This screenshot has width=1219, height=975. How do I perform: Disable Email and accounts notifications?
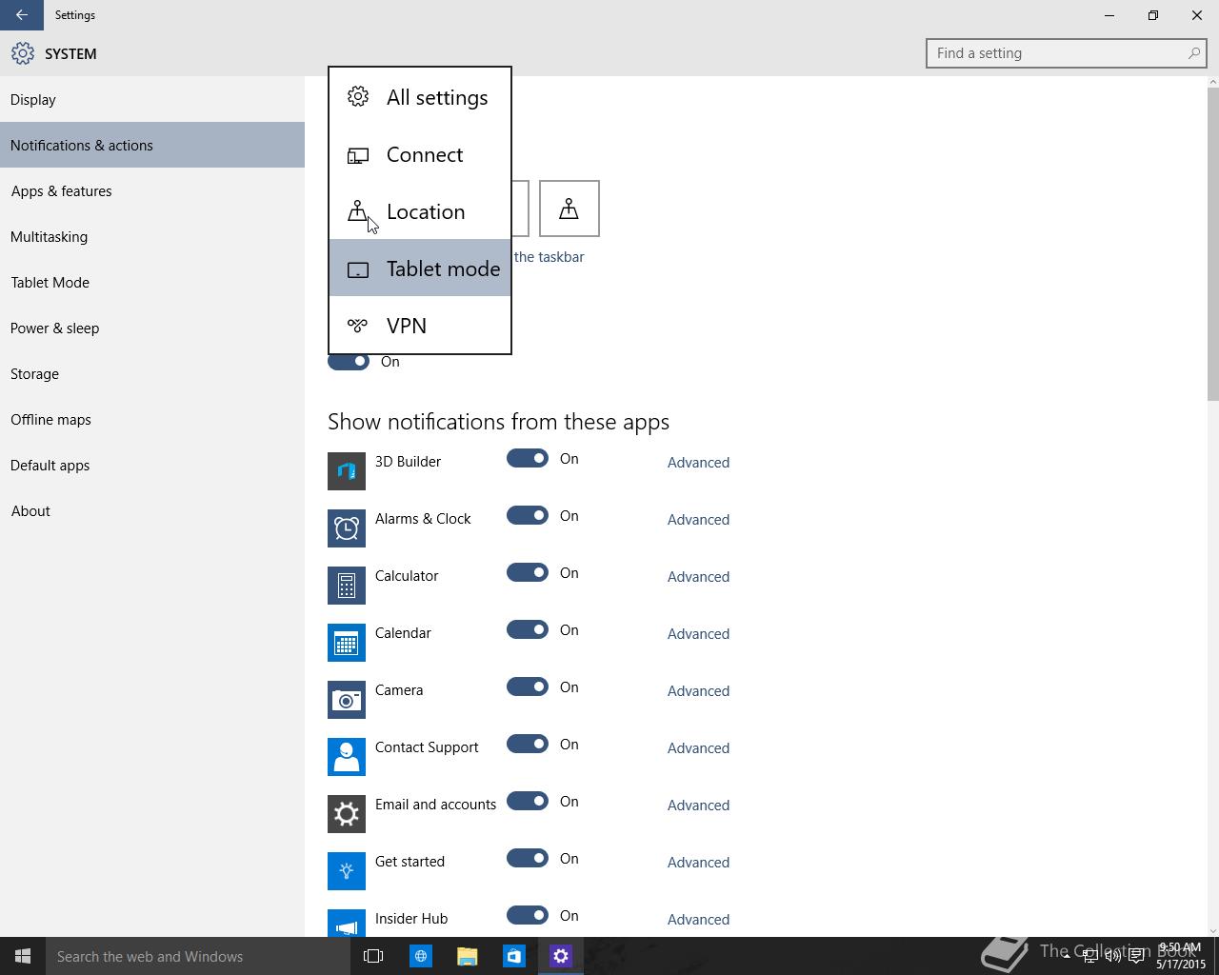pyautogui.click(x=528, y=802)
